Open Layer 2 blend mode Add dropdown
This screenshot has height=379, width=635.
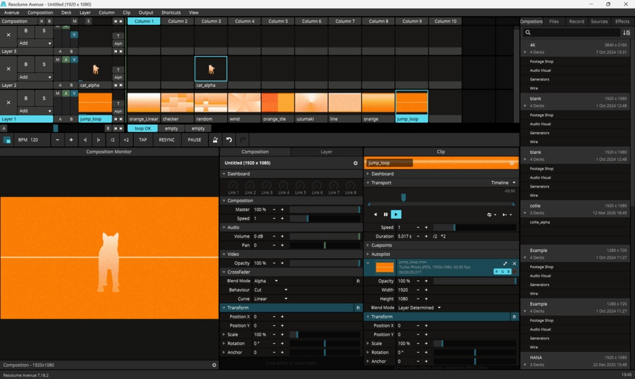[35, 77]
